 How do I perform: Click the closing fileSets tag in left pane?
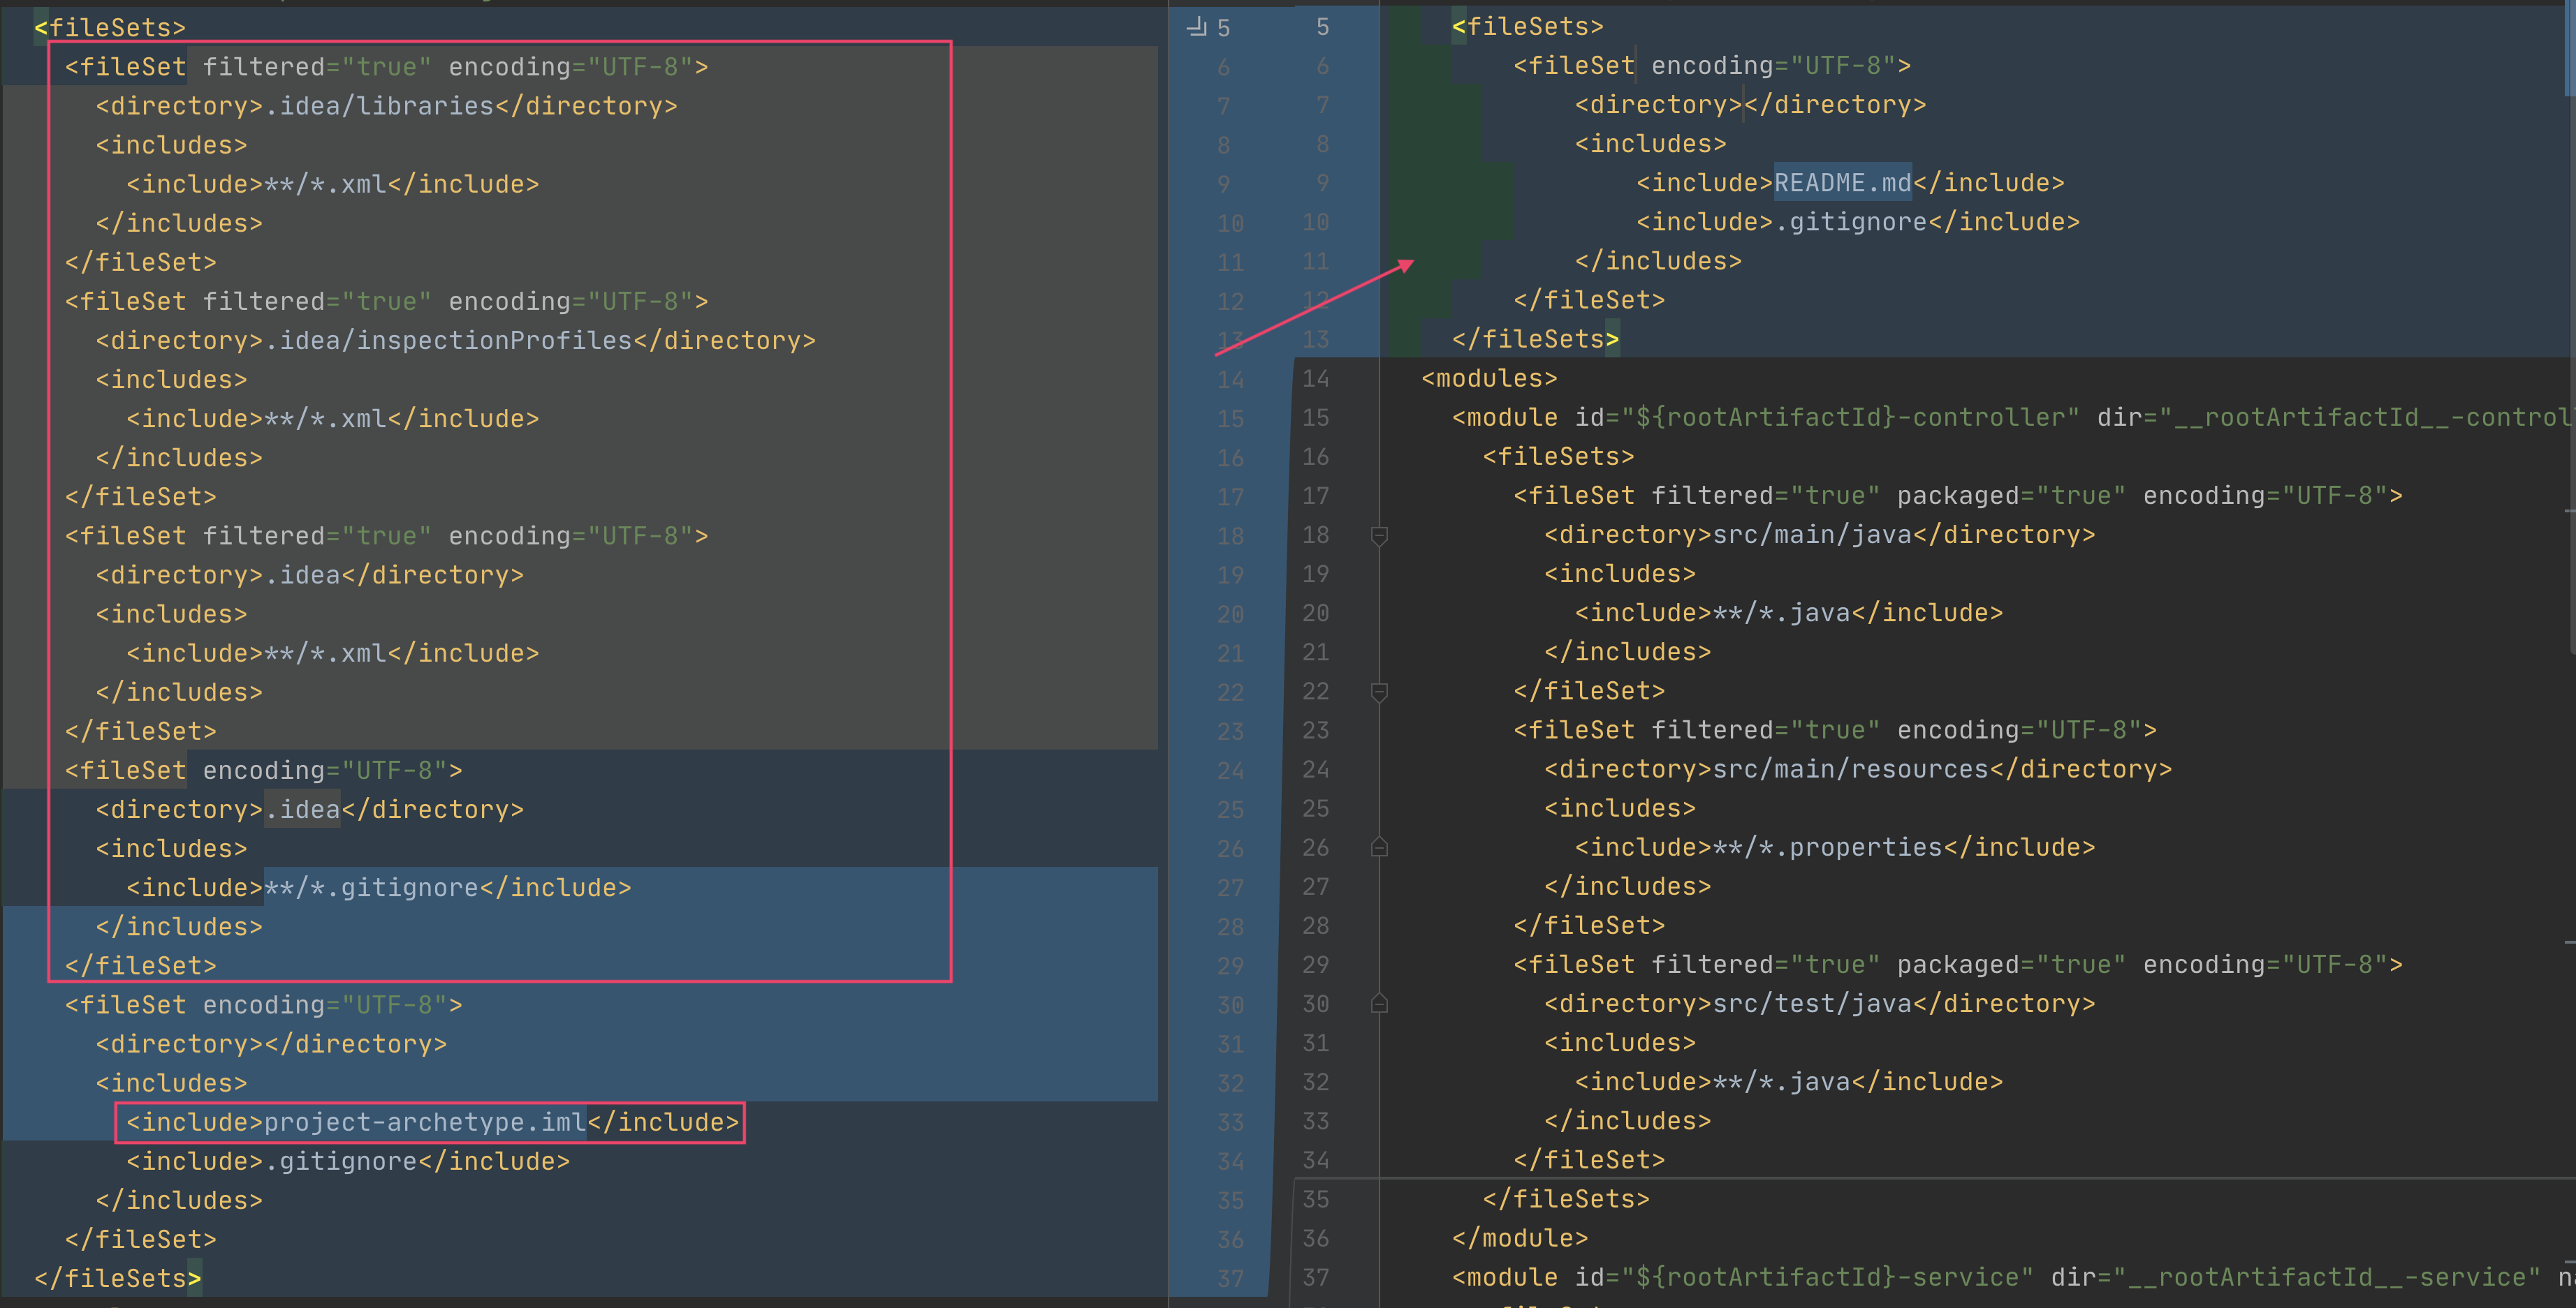click(x=116, y=1278)
